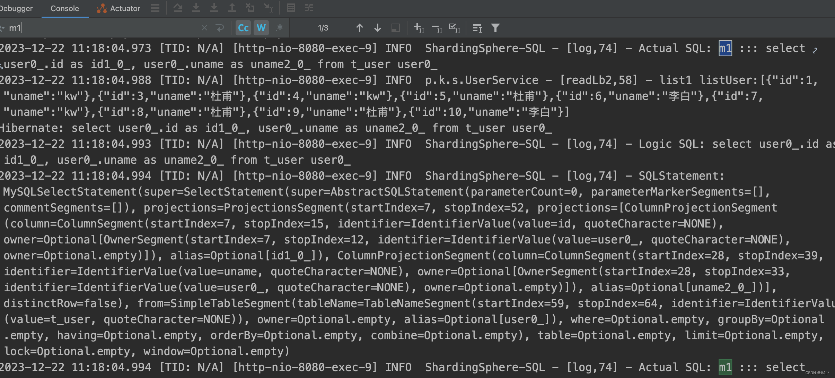Toggle the Cc match case option
Viewport: 835px width, 378px height.
click(x=243, y=28)
